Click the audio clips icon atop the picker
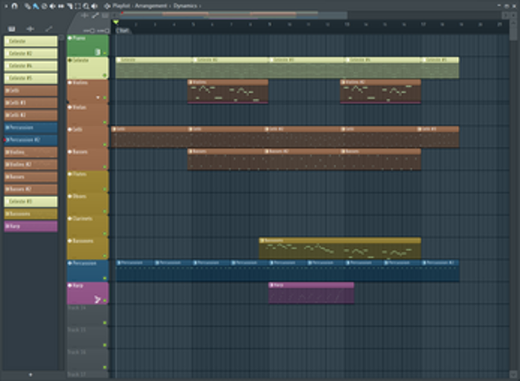 (x=30, y=29)
